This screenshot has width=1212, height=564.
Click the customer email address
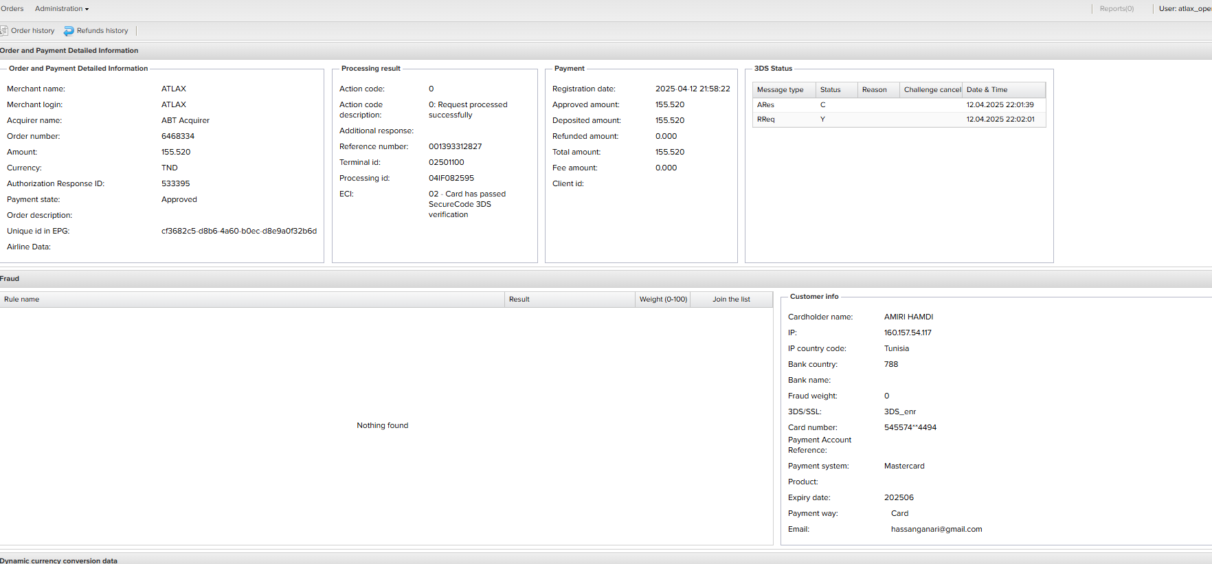coord(936,530)
